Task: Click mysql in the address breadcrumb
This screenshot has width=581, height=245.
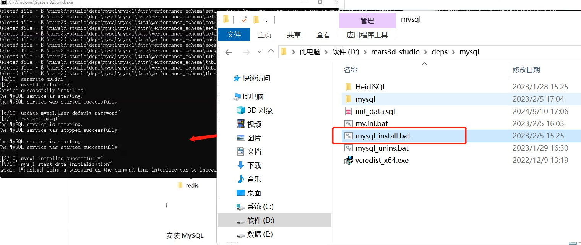Action: (469, 52)
